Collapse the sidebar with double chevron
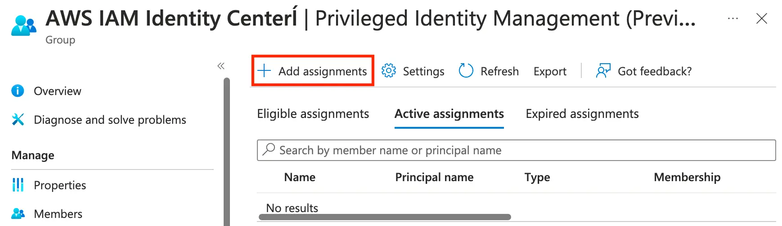This screenshot has width=782, height=226. tap(221, 66)
